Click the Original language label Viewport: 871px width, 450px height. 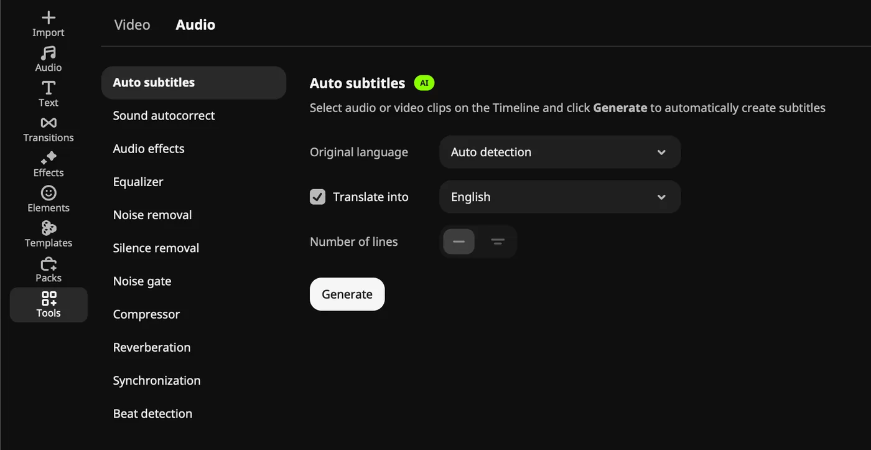(359, 152)
